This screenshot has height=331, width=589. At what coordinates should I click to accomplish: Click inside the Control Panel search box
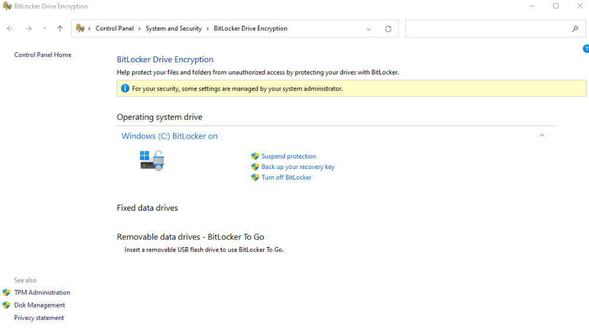click(x=487, y=29)
